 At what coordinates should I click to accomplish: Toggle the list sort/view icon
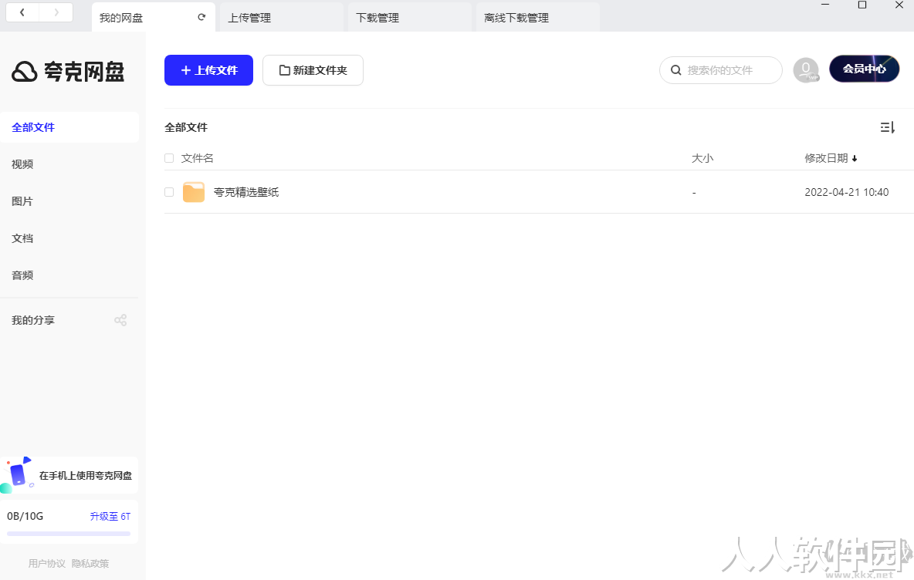click(887, 127)
